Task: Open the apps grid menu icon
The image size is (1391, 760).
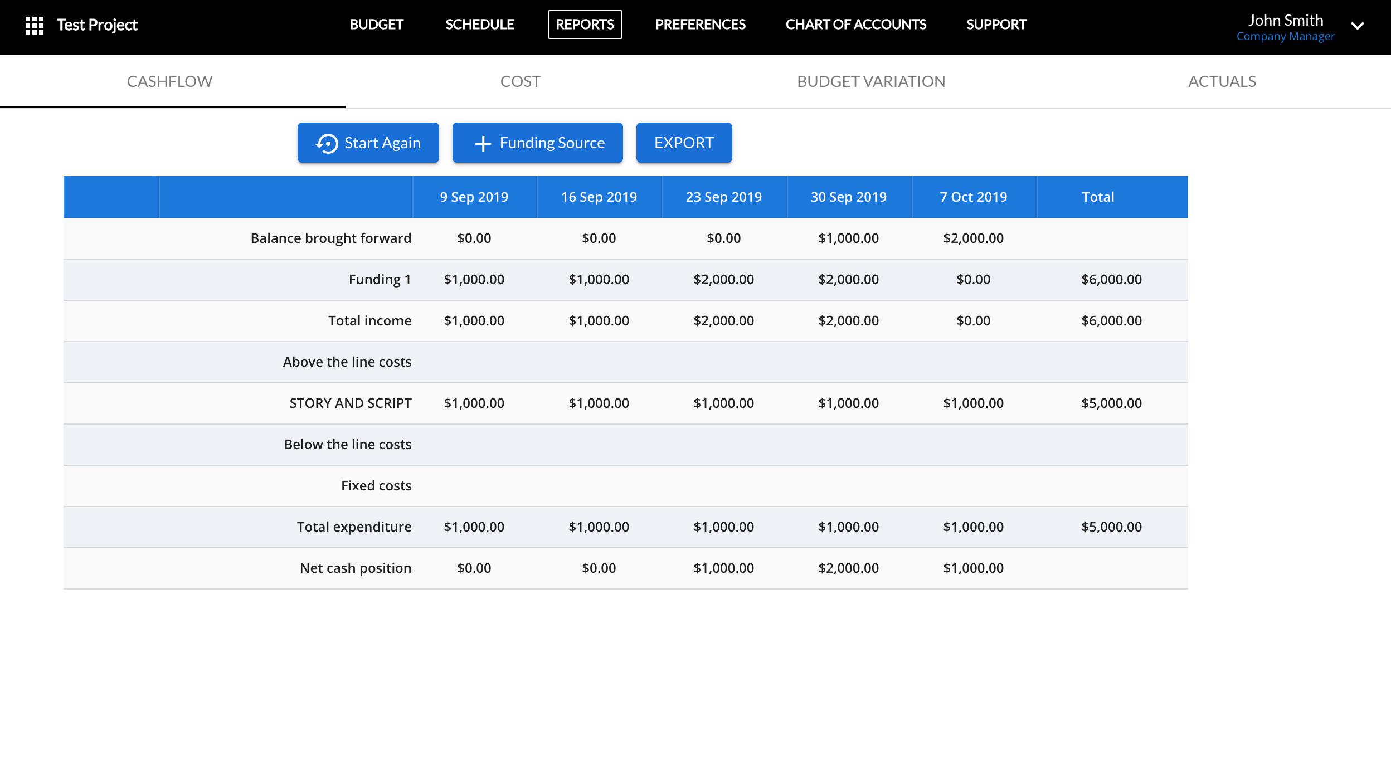Action: (35, 25)
